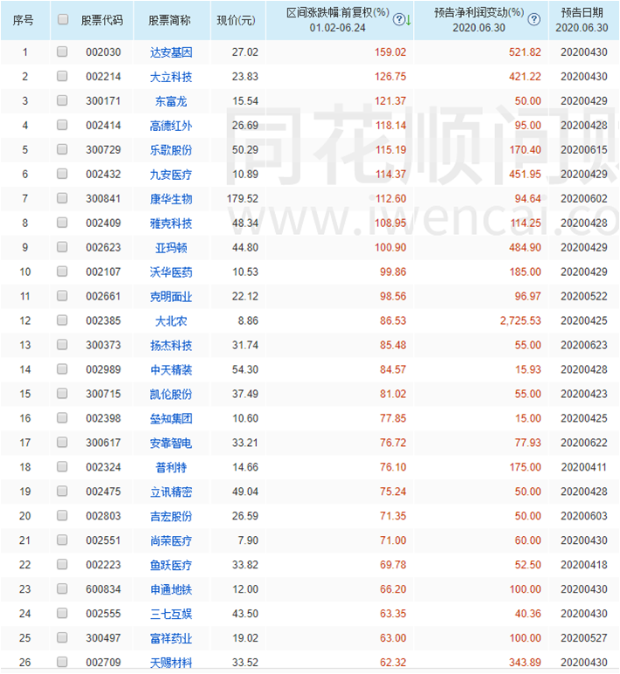Screen dimensions: 620x674
Task: Sort by 区间涨跌幅:前复权 header
Action: coord(338,20)
